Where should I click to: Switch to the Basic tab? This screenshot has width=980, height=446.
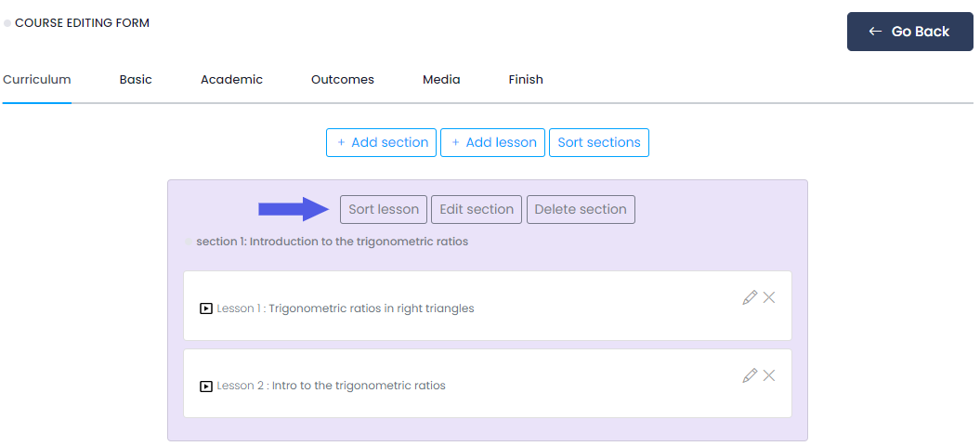(136, 80)
